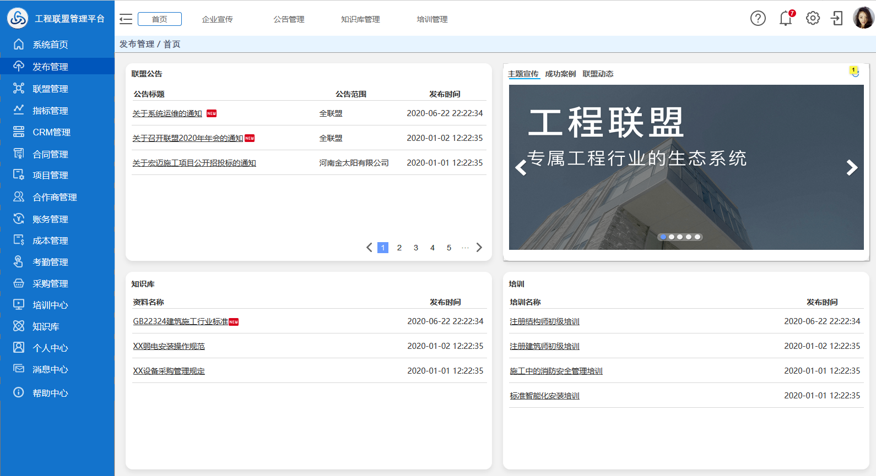
Task: Open 指标管理 sidebar item
Action: pos(50,111)
